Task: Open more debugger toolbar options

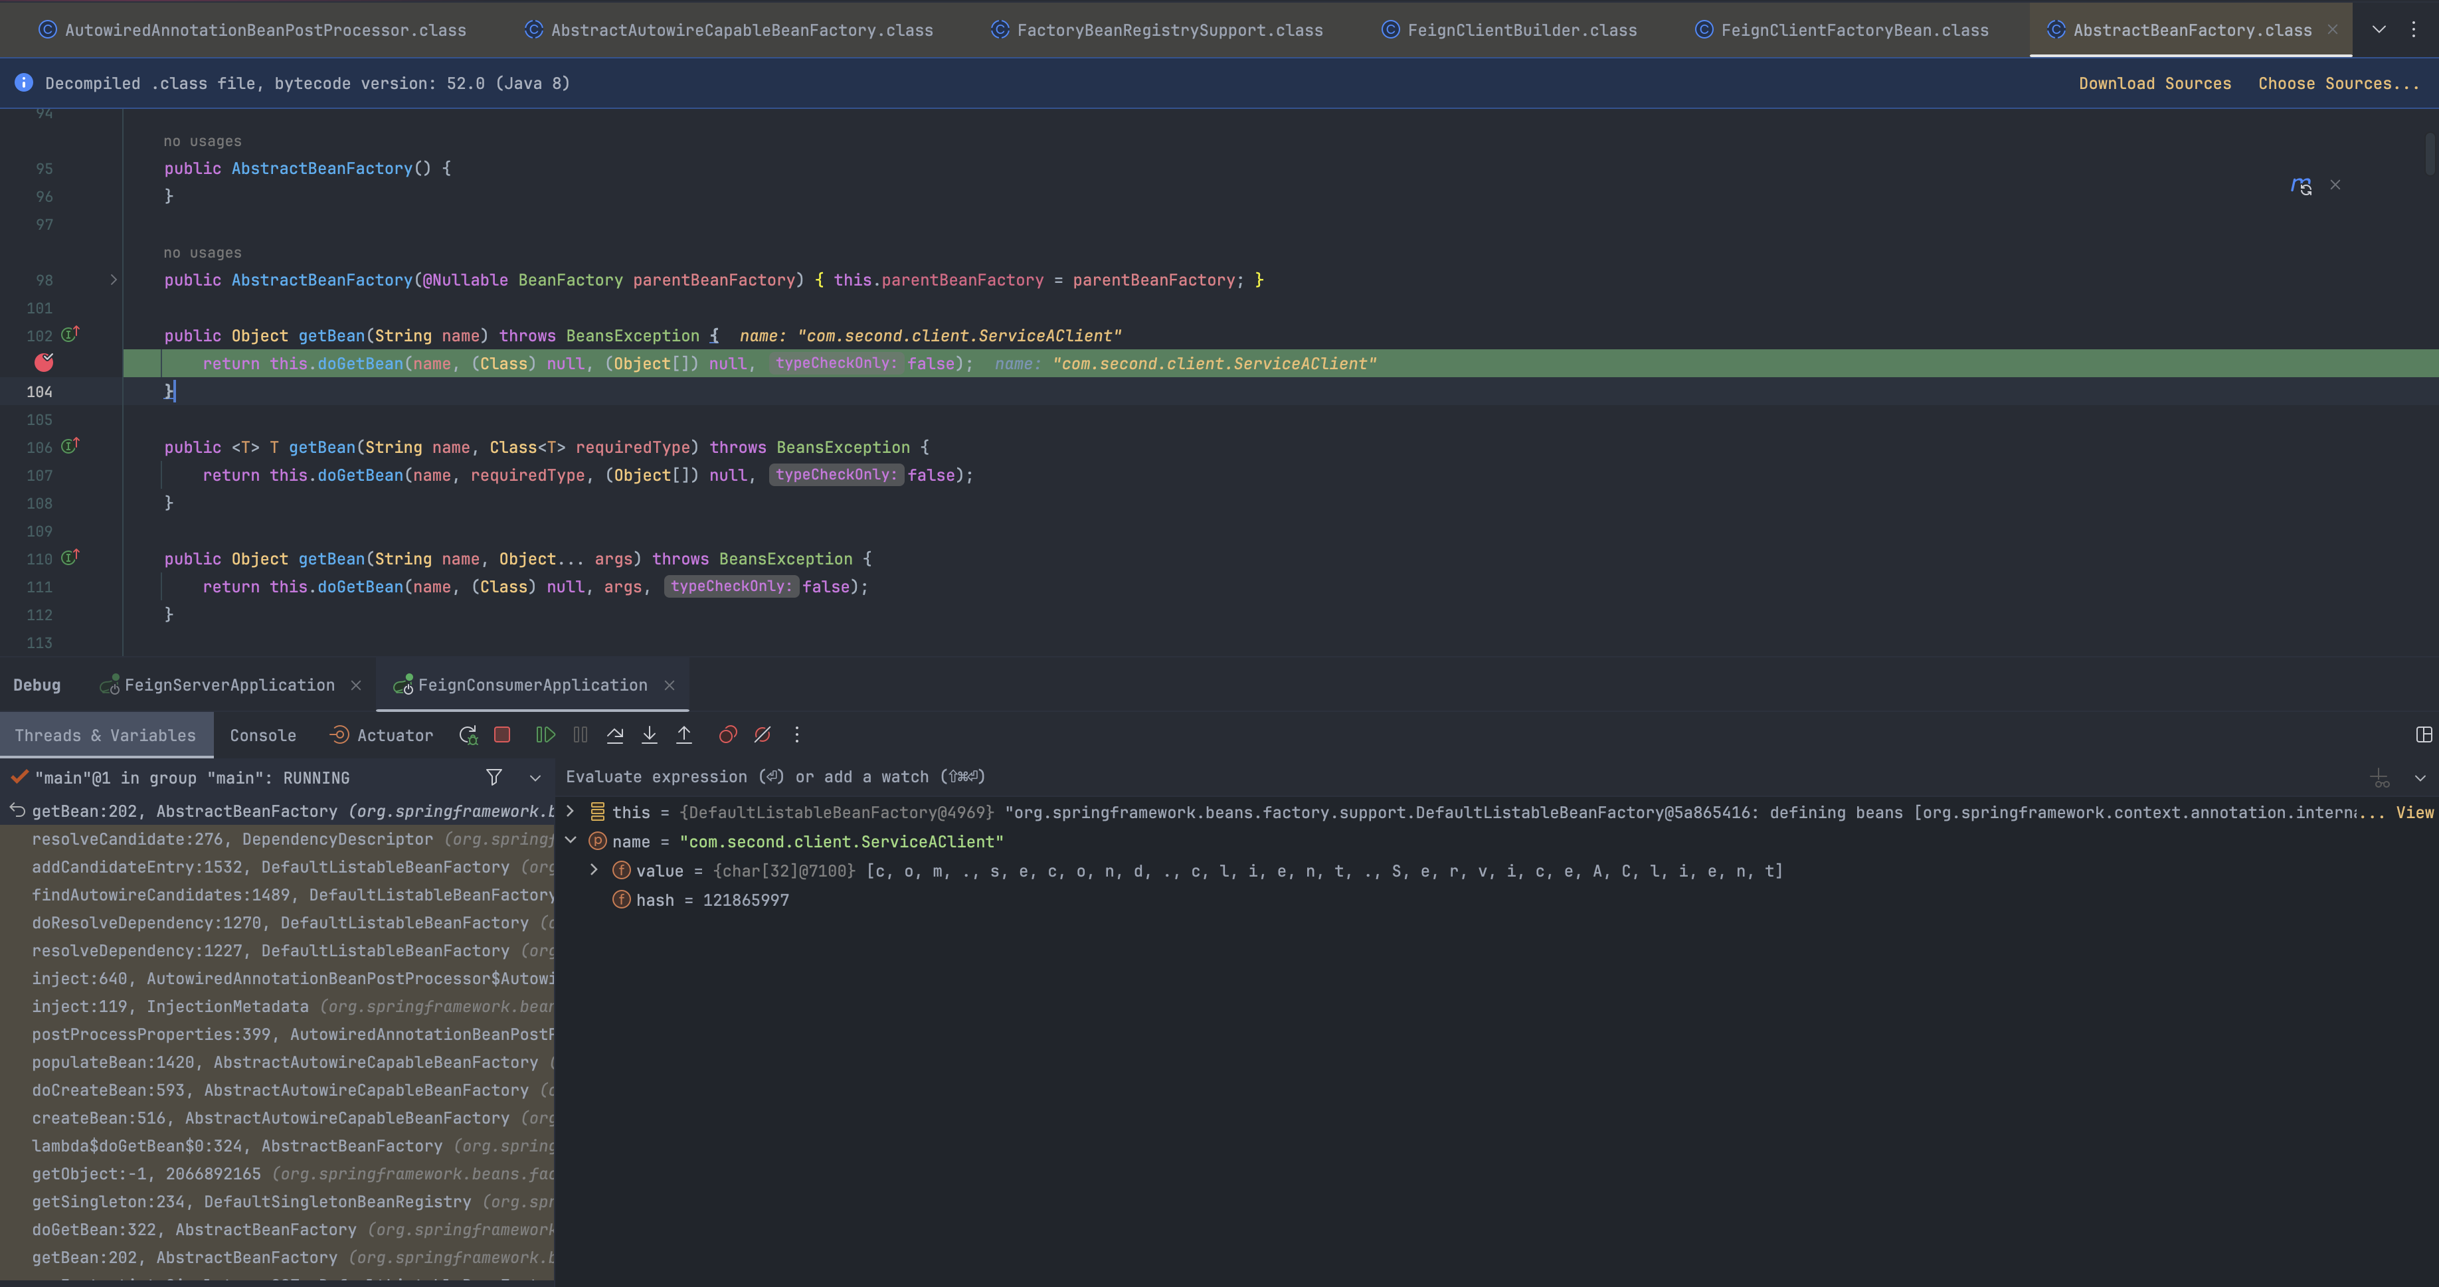Action: click(797, 735)
